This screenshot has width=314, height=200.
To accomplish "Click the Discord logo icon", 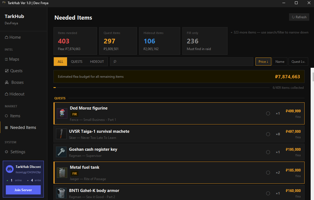I will pyautogui.click(x=10, y=169).
